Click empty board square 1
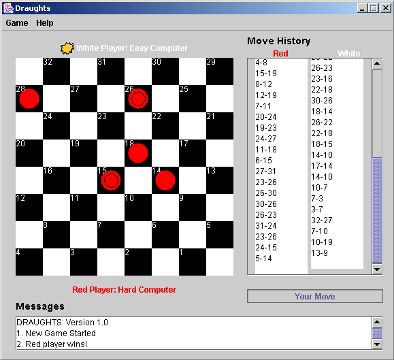394x360 pixels. (x=193, y=262)
